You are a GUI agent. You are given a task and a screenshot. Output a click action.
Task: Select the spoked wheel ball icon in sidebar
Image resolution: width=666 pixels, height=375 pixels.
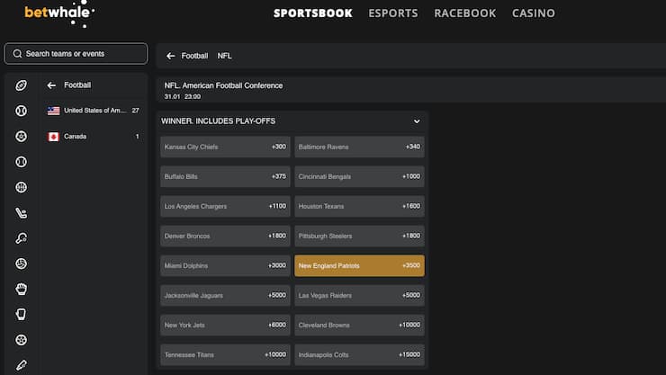[x=21, y=340]
